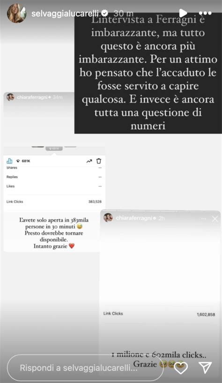Open the three-dot more options menu
Viewport: 222px width, 383px height.
coord(205,13)
